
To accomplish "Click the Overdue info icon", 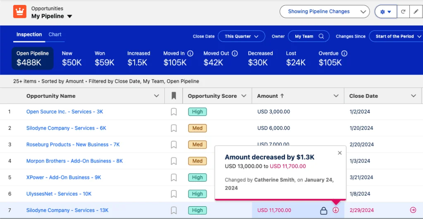I will point(344,53).
